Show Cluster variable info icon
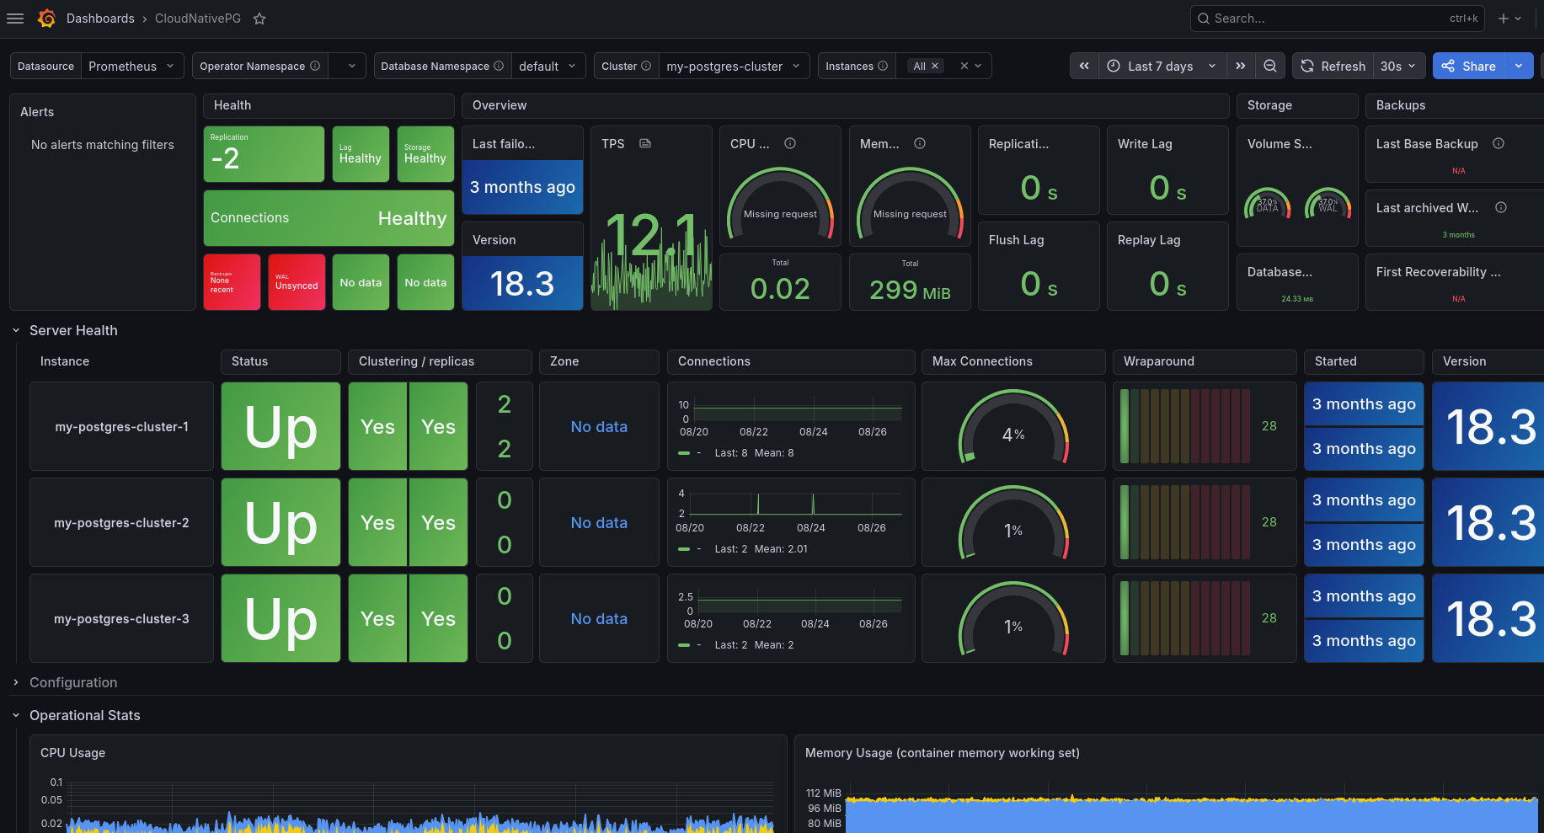 (x=646, y=66)
